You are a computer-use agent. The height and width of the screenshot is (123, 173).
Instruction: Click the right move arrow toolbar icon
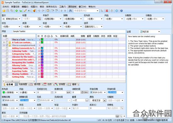[65, 11]
